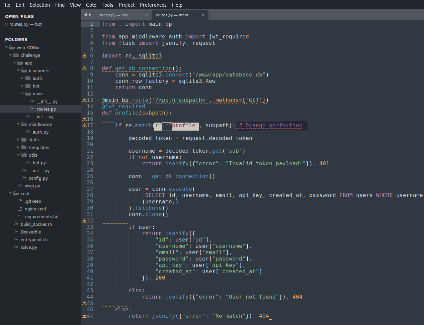Click the tab history forward arrow
The height and width of the screenshot is (325, 424).
tap(90, 15)
